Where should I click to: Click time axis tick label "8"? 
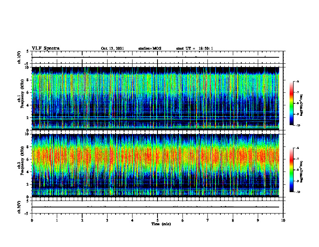click(233, 220)
